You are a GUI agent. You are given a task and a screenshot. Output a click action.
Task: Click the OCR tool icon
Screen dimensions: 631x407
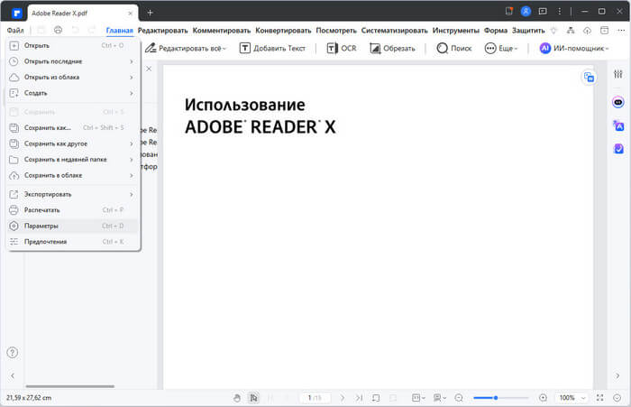point(332,49)
